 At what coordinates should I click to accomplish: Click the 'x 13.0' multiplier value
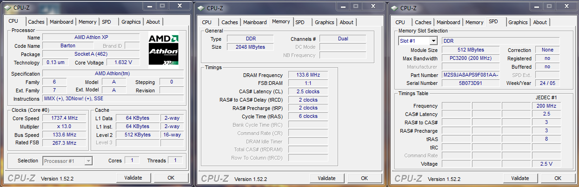point(64,126)
